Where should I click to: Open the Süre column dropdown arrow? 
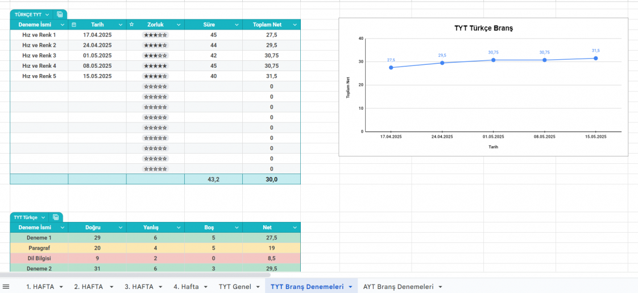(x=236, y=24)
